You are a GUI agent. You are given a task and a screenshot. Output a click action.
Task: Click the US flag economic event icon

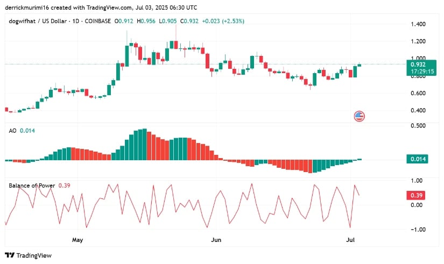360,116
